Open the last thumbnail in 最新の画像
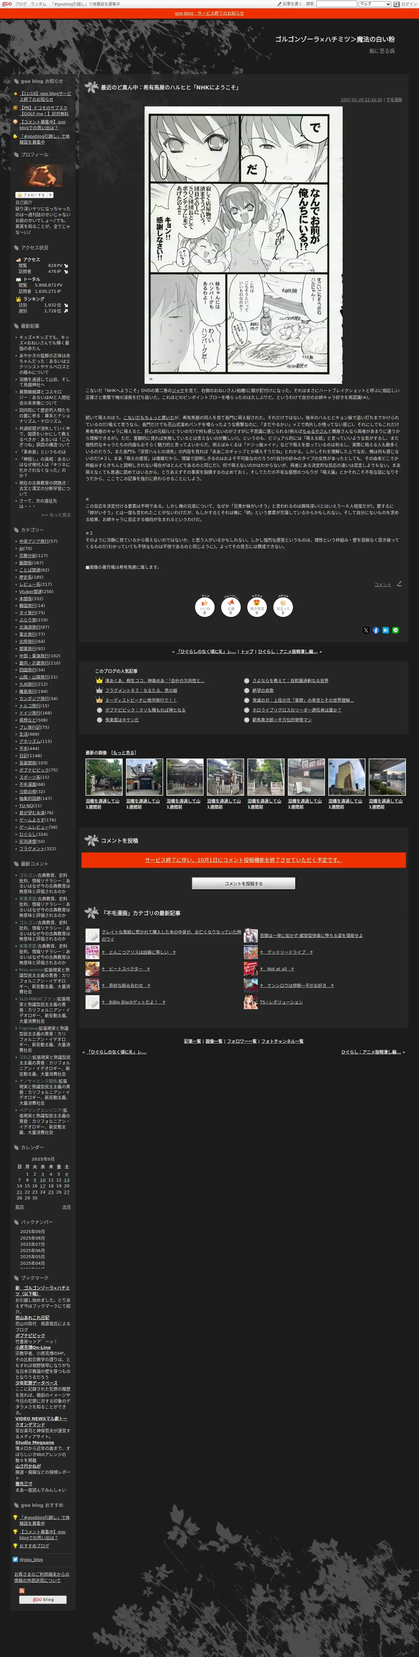The image size is (419, 1657). point(387,777)
